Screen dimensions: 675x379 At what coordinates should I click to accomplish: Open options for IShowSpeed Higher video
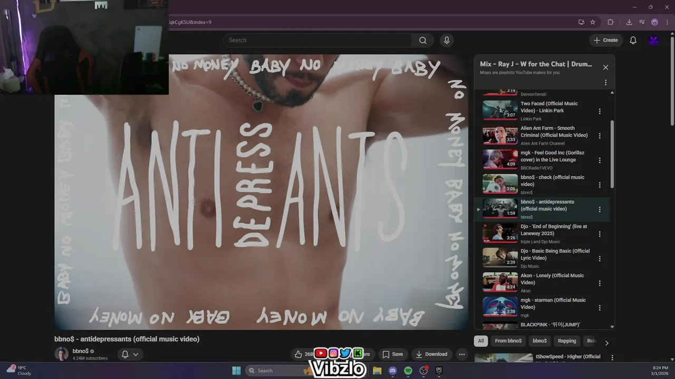click(612, 357)
